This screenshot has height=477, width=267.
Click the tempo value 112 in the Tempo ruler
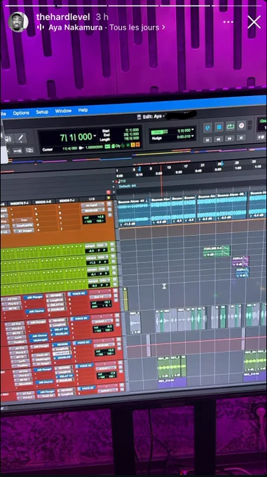[123, 181]
